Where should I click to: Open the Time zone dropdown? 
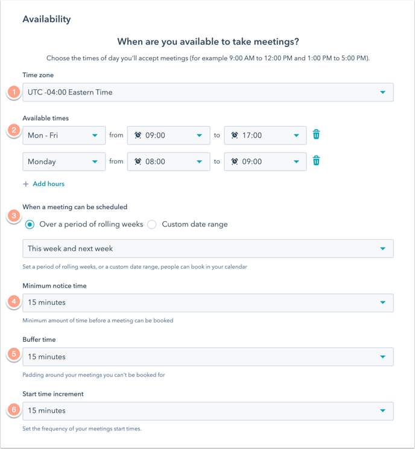click(x=207, y=92)
